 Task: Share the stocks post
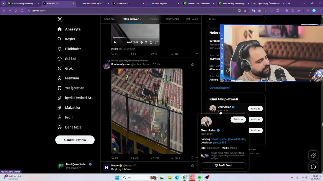click(x=197, y=54)
